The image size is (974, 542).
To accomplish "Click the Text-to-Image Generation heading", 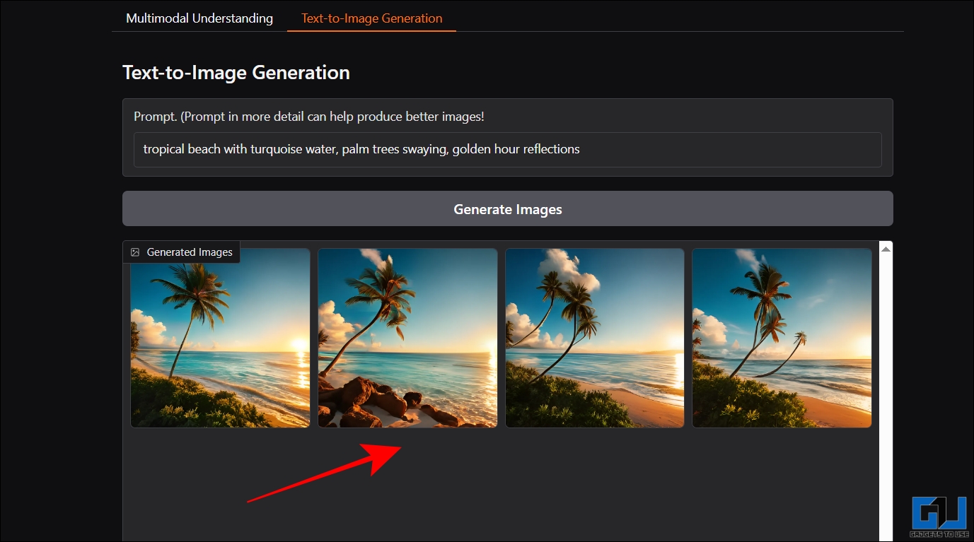I will (236, 72).
